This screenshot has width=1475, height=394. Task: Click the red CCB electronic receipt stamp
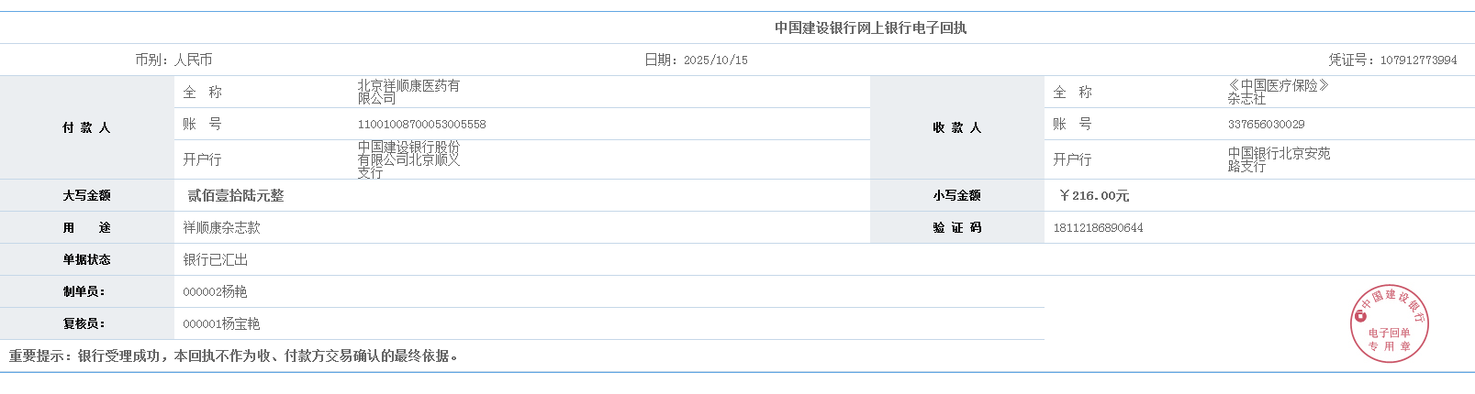[x=1389, y=323]
